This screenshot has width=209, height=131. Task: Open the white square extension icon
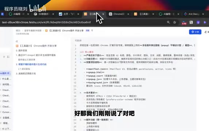click(x=191, y=22)
